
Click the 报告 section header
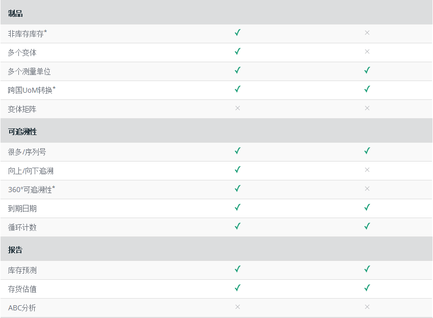15,250
